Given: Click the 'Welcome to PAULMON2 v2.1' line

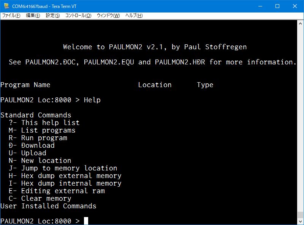Looking at the screenshot, I should 155,47.
